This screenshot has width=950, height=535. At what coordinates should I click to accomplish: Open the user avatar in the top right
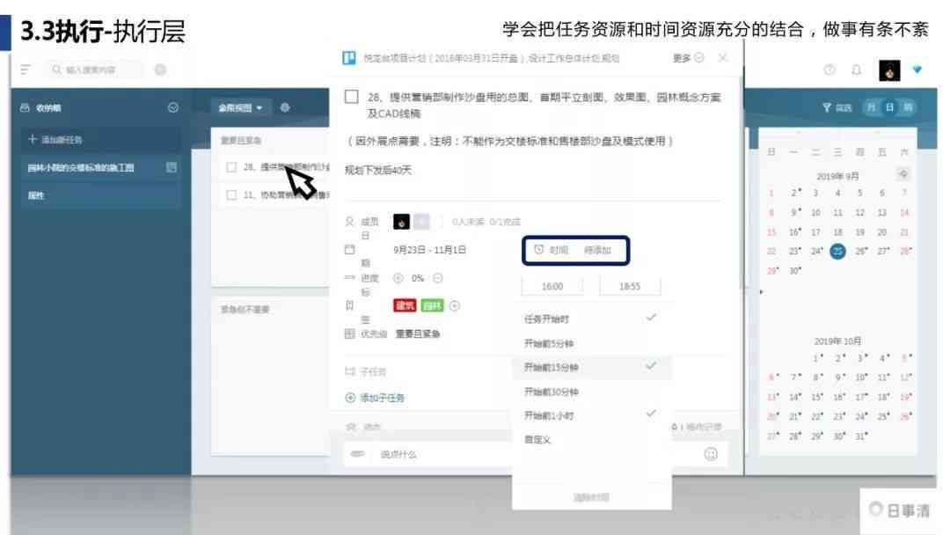pyautogui.click(x=889, y=70)
